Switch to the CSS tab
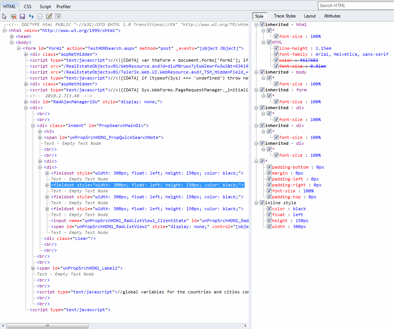Screen dimensions: 394x329 coord(28,6)
